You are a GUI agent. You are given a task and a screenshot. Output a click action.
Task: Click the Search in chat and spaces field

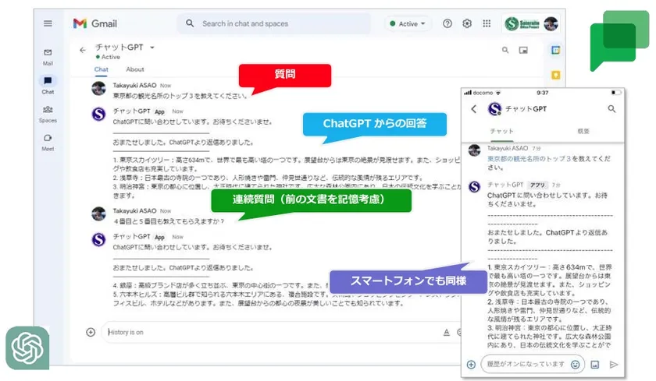point(273,24)
